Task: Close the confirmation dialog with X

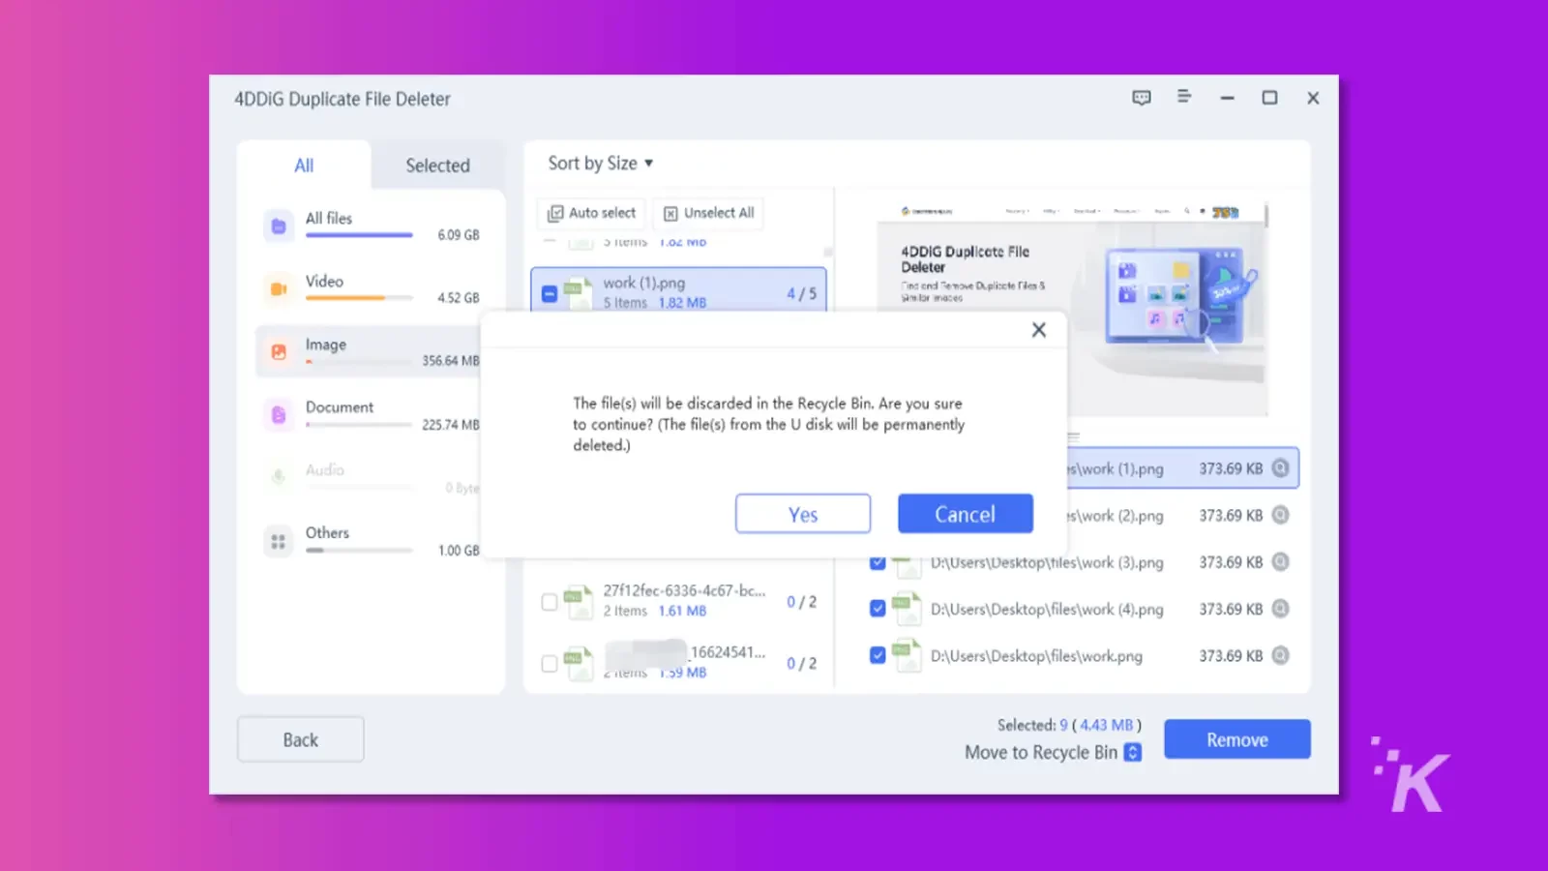Action: tap(1039, 330)
